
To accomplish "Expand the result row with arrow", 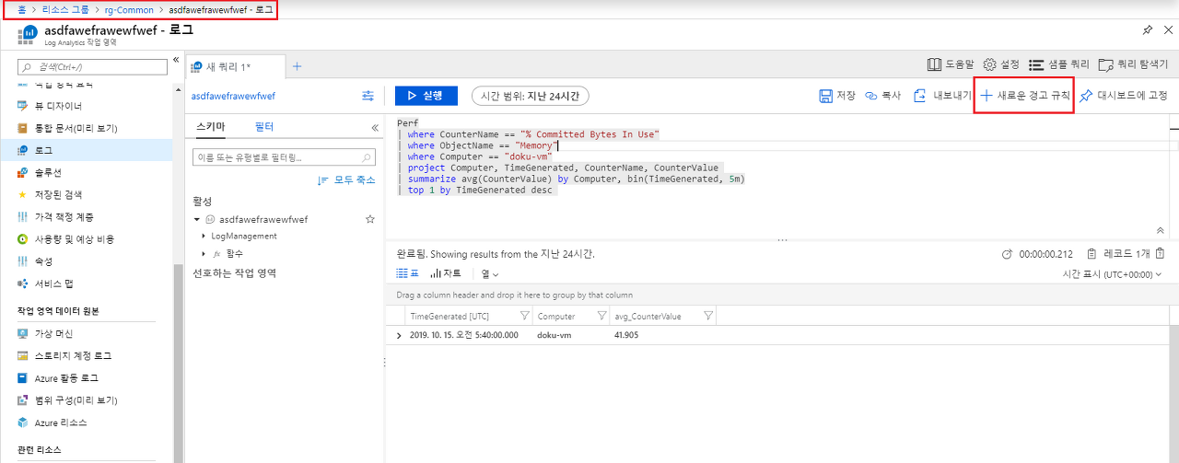I will (x=399, y=336).
